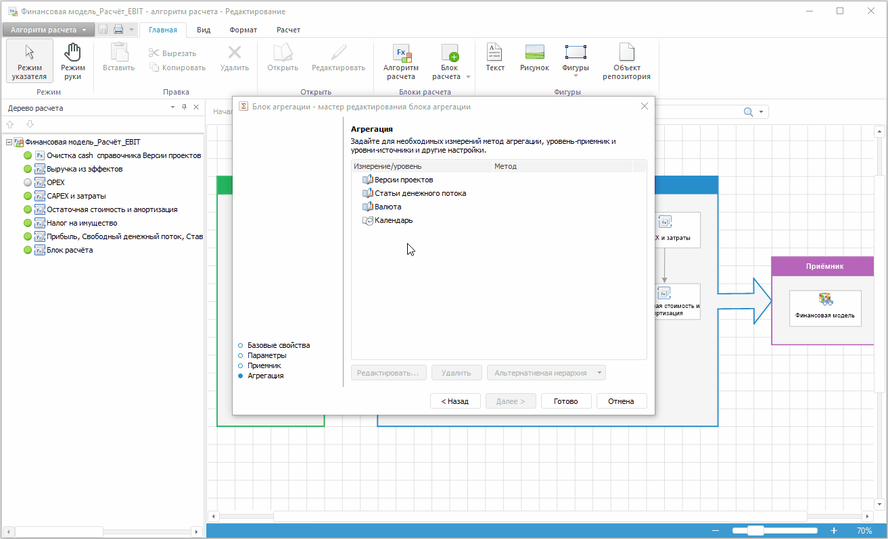Open the Расчет ribbon tab
This screenshot has width=888, height=539.
click(288, 30)
